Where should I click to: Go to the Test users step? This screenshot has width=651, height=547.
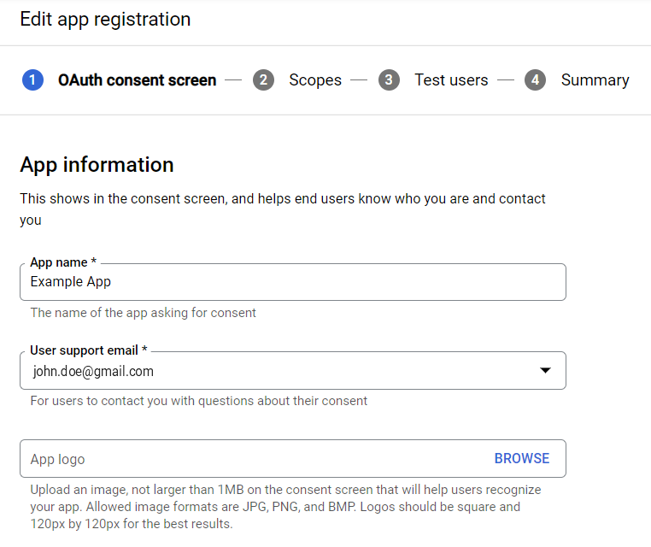(451, 79)
